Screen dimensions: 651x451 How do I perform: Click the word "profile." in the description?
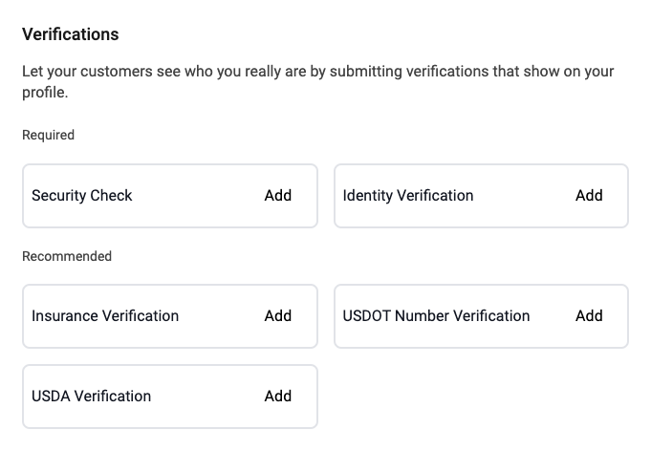tap(45, 93)
